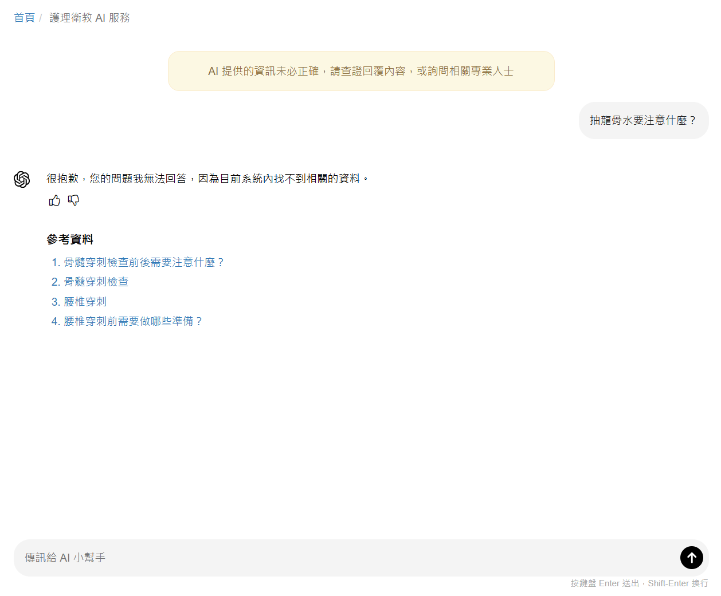Click the 參考資料 section heading

pyautogui.click(x=69, y=240)
